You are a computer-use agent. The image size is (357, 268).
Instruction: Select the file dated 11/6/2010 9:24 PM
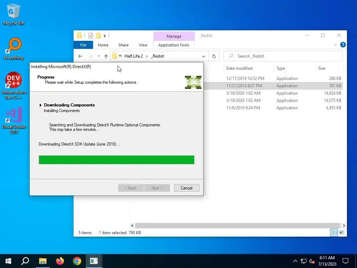(x=273, y=107)
